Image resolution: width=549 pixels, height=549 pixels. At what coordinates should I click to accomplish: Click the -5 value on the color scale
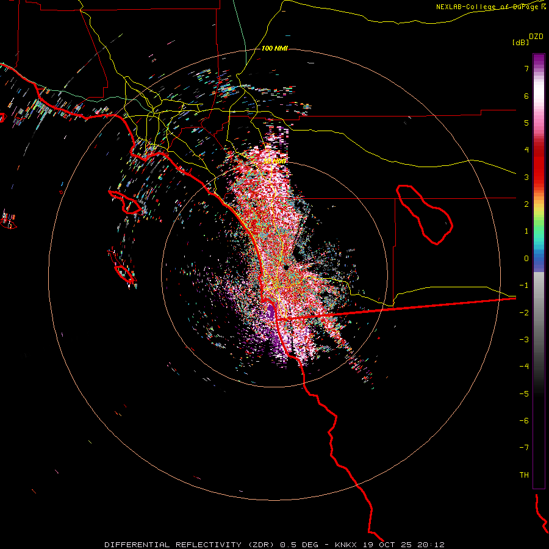524,394
